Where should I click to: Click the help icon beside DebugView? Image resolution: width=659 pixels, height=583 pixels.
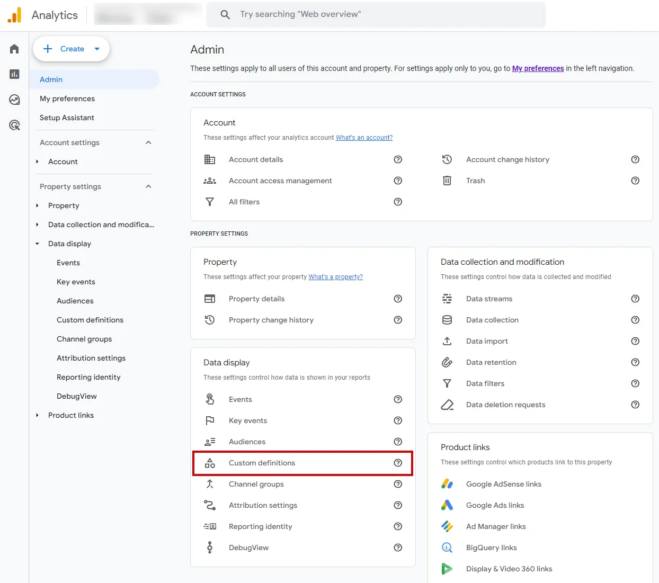coord(398,548)
